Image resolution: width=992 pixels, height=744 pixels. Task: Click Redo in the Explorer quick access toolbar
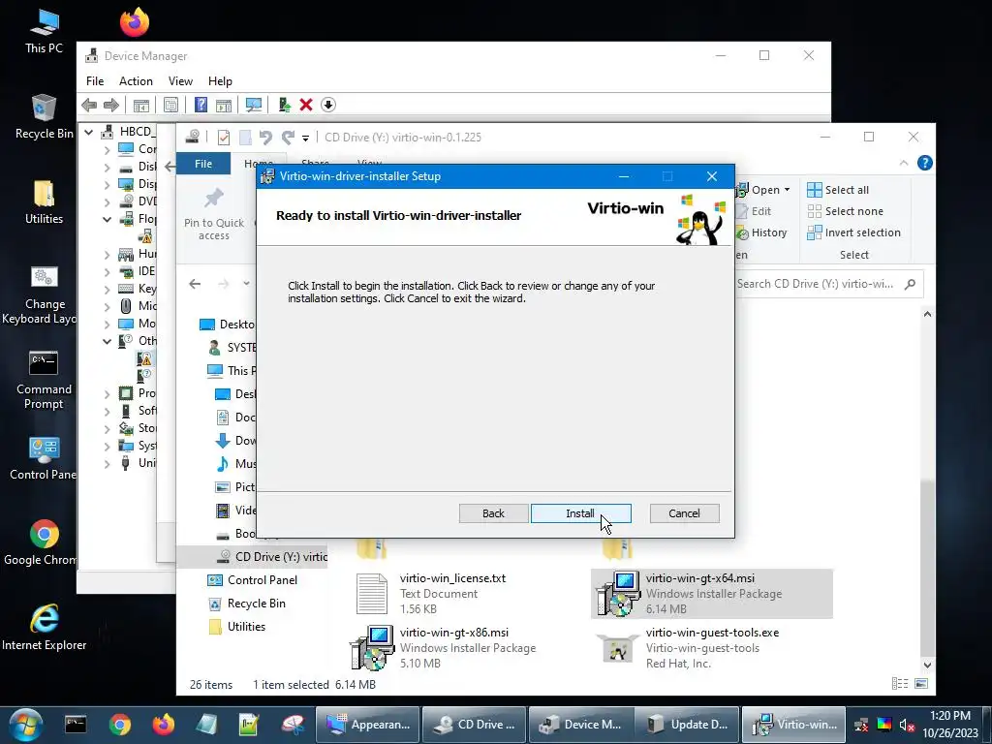point(288,138)
